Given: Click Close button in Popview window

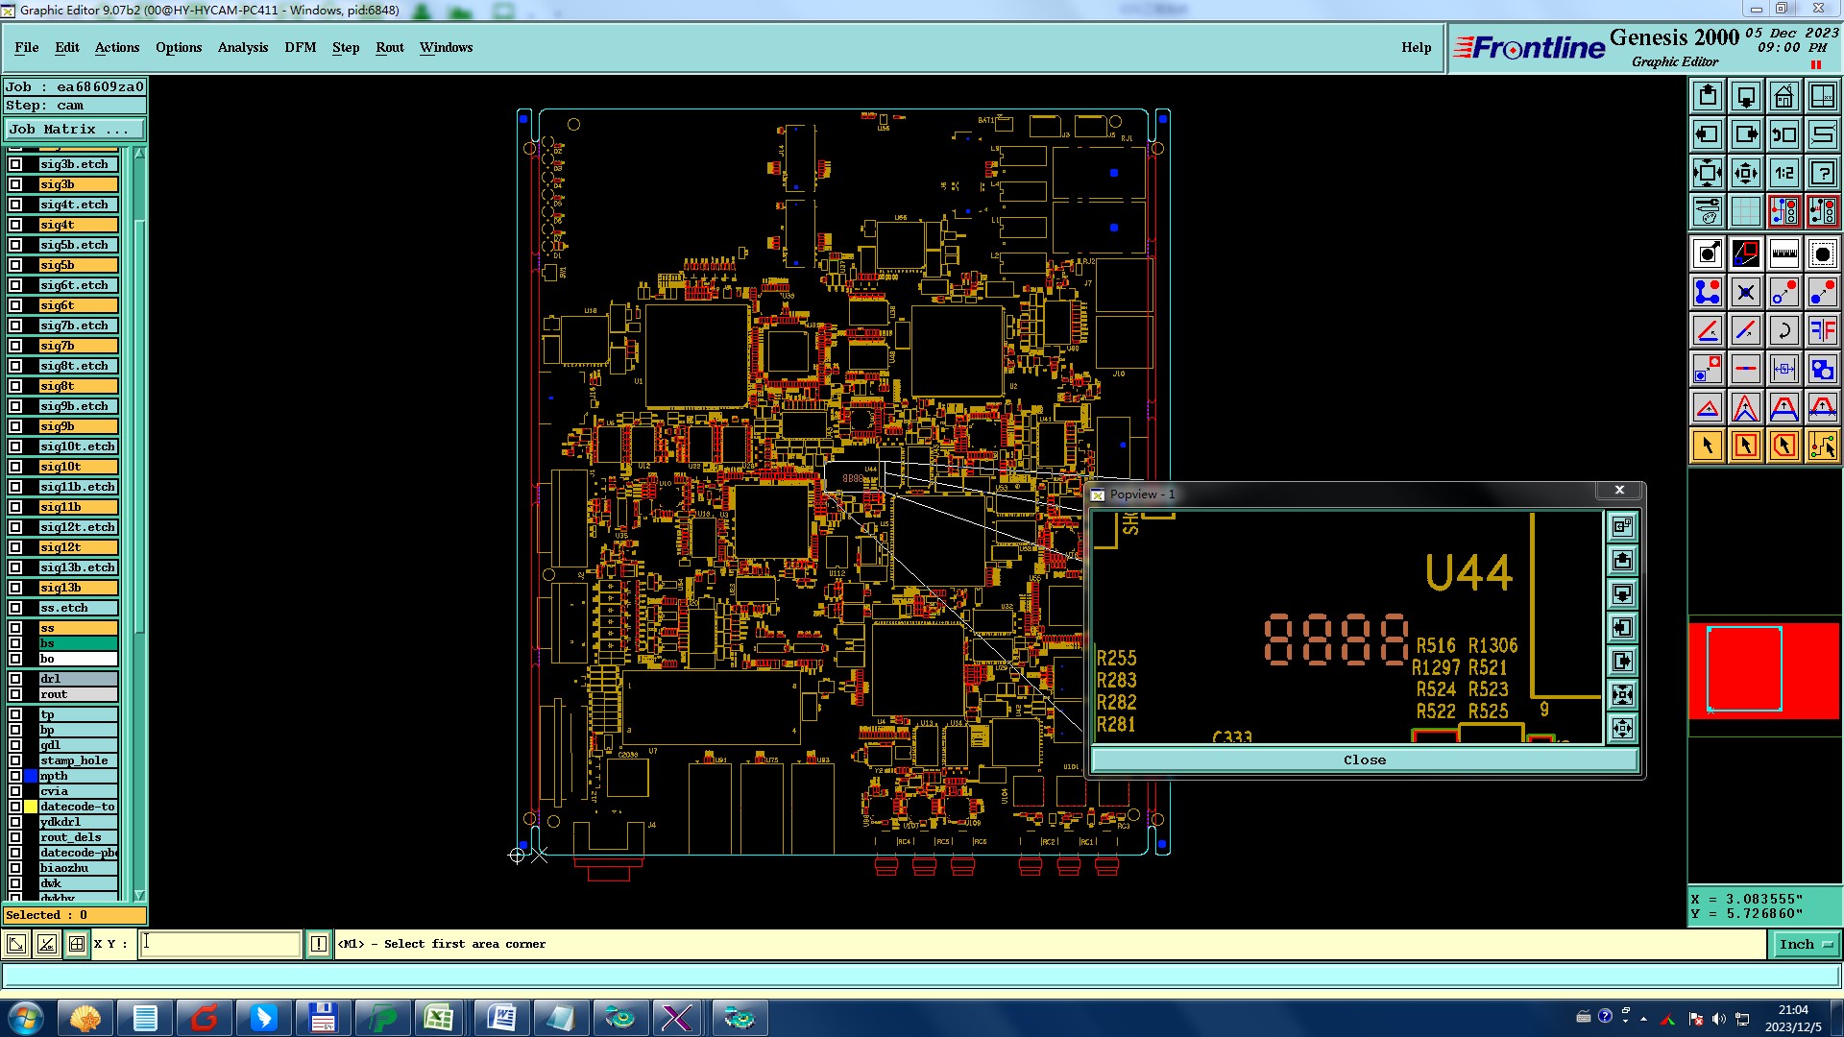Looking at the screenshot, I should point(1364,760).
